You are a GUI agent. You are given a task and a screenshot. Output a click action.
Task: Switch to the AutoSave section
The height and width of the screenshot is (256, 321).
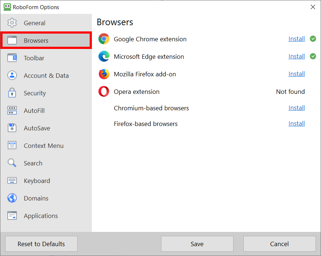[x=46, y=128]
